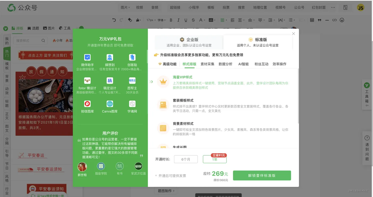Apply strikethrough formatting
This screenshot has height=197, width=373.
click(193, 20)
